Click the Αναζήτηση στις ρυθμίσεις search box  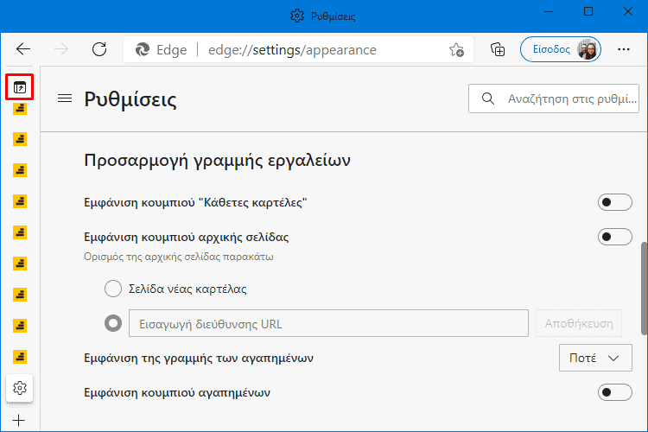554,98
